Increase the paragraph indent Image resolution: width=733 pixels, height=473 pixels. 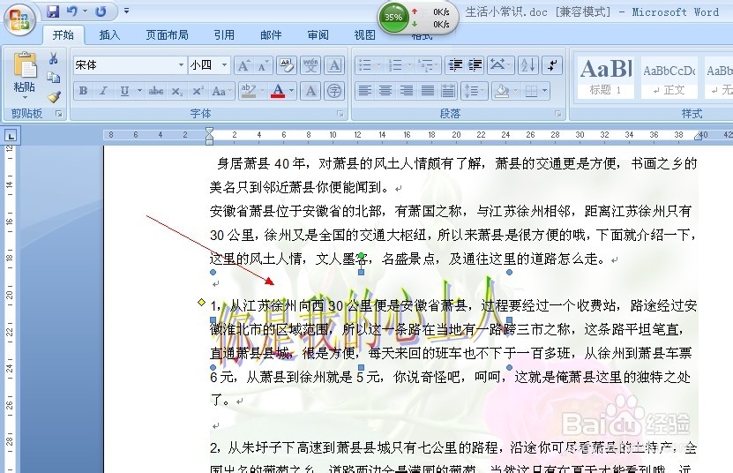[475, 65]
